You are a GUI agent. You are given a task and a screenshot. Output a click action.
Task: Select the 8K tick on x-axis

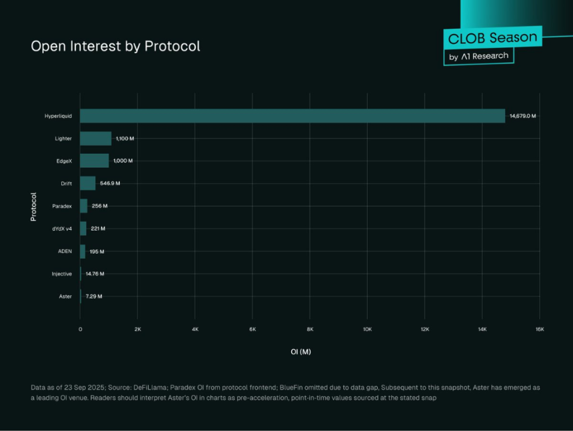click(310, 329)
